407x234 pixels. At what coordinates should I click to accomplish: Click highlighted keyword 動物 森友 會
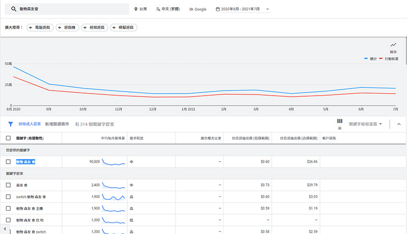coord(26,162)
